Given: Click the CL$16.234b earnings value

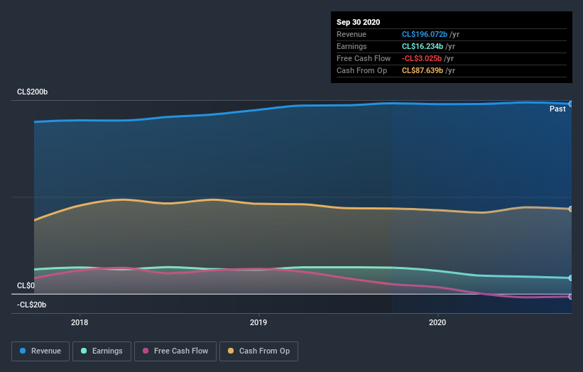Looking at the screenshot, I should tap(423, 46).
